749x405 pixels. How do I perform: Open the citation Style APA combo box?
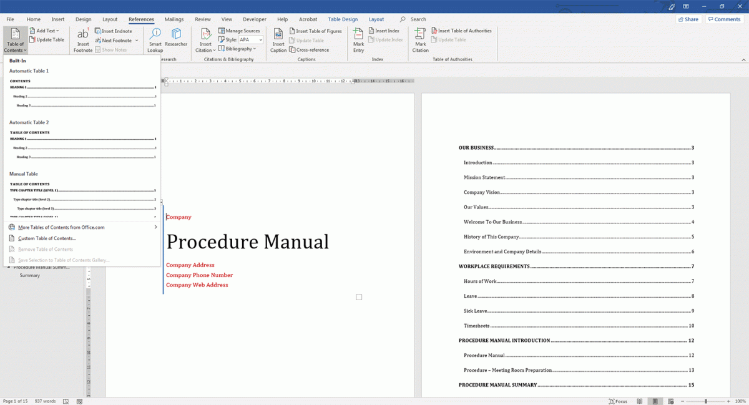[x=251, y=40]
